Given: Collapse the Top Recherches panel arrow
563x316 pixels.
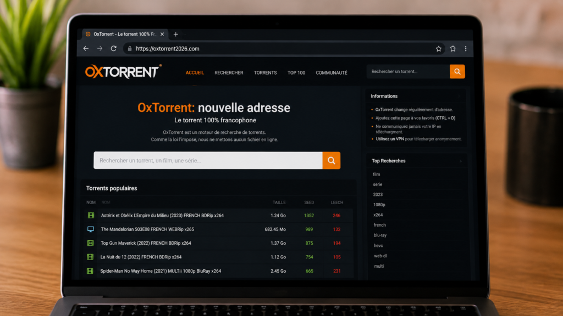Looking at the screenshot, I should click(461, 161).
